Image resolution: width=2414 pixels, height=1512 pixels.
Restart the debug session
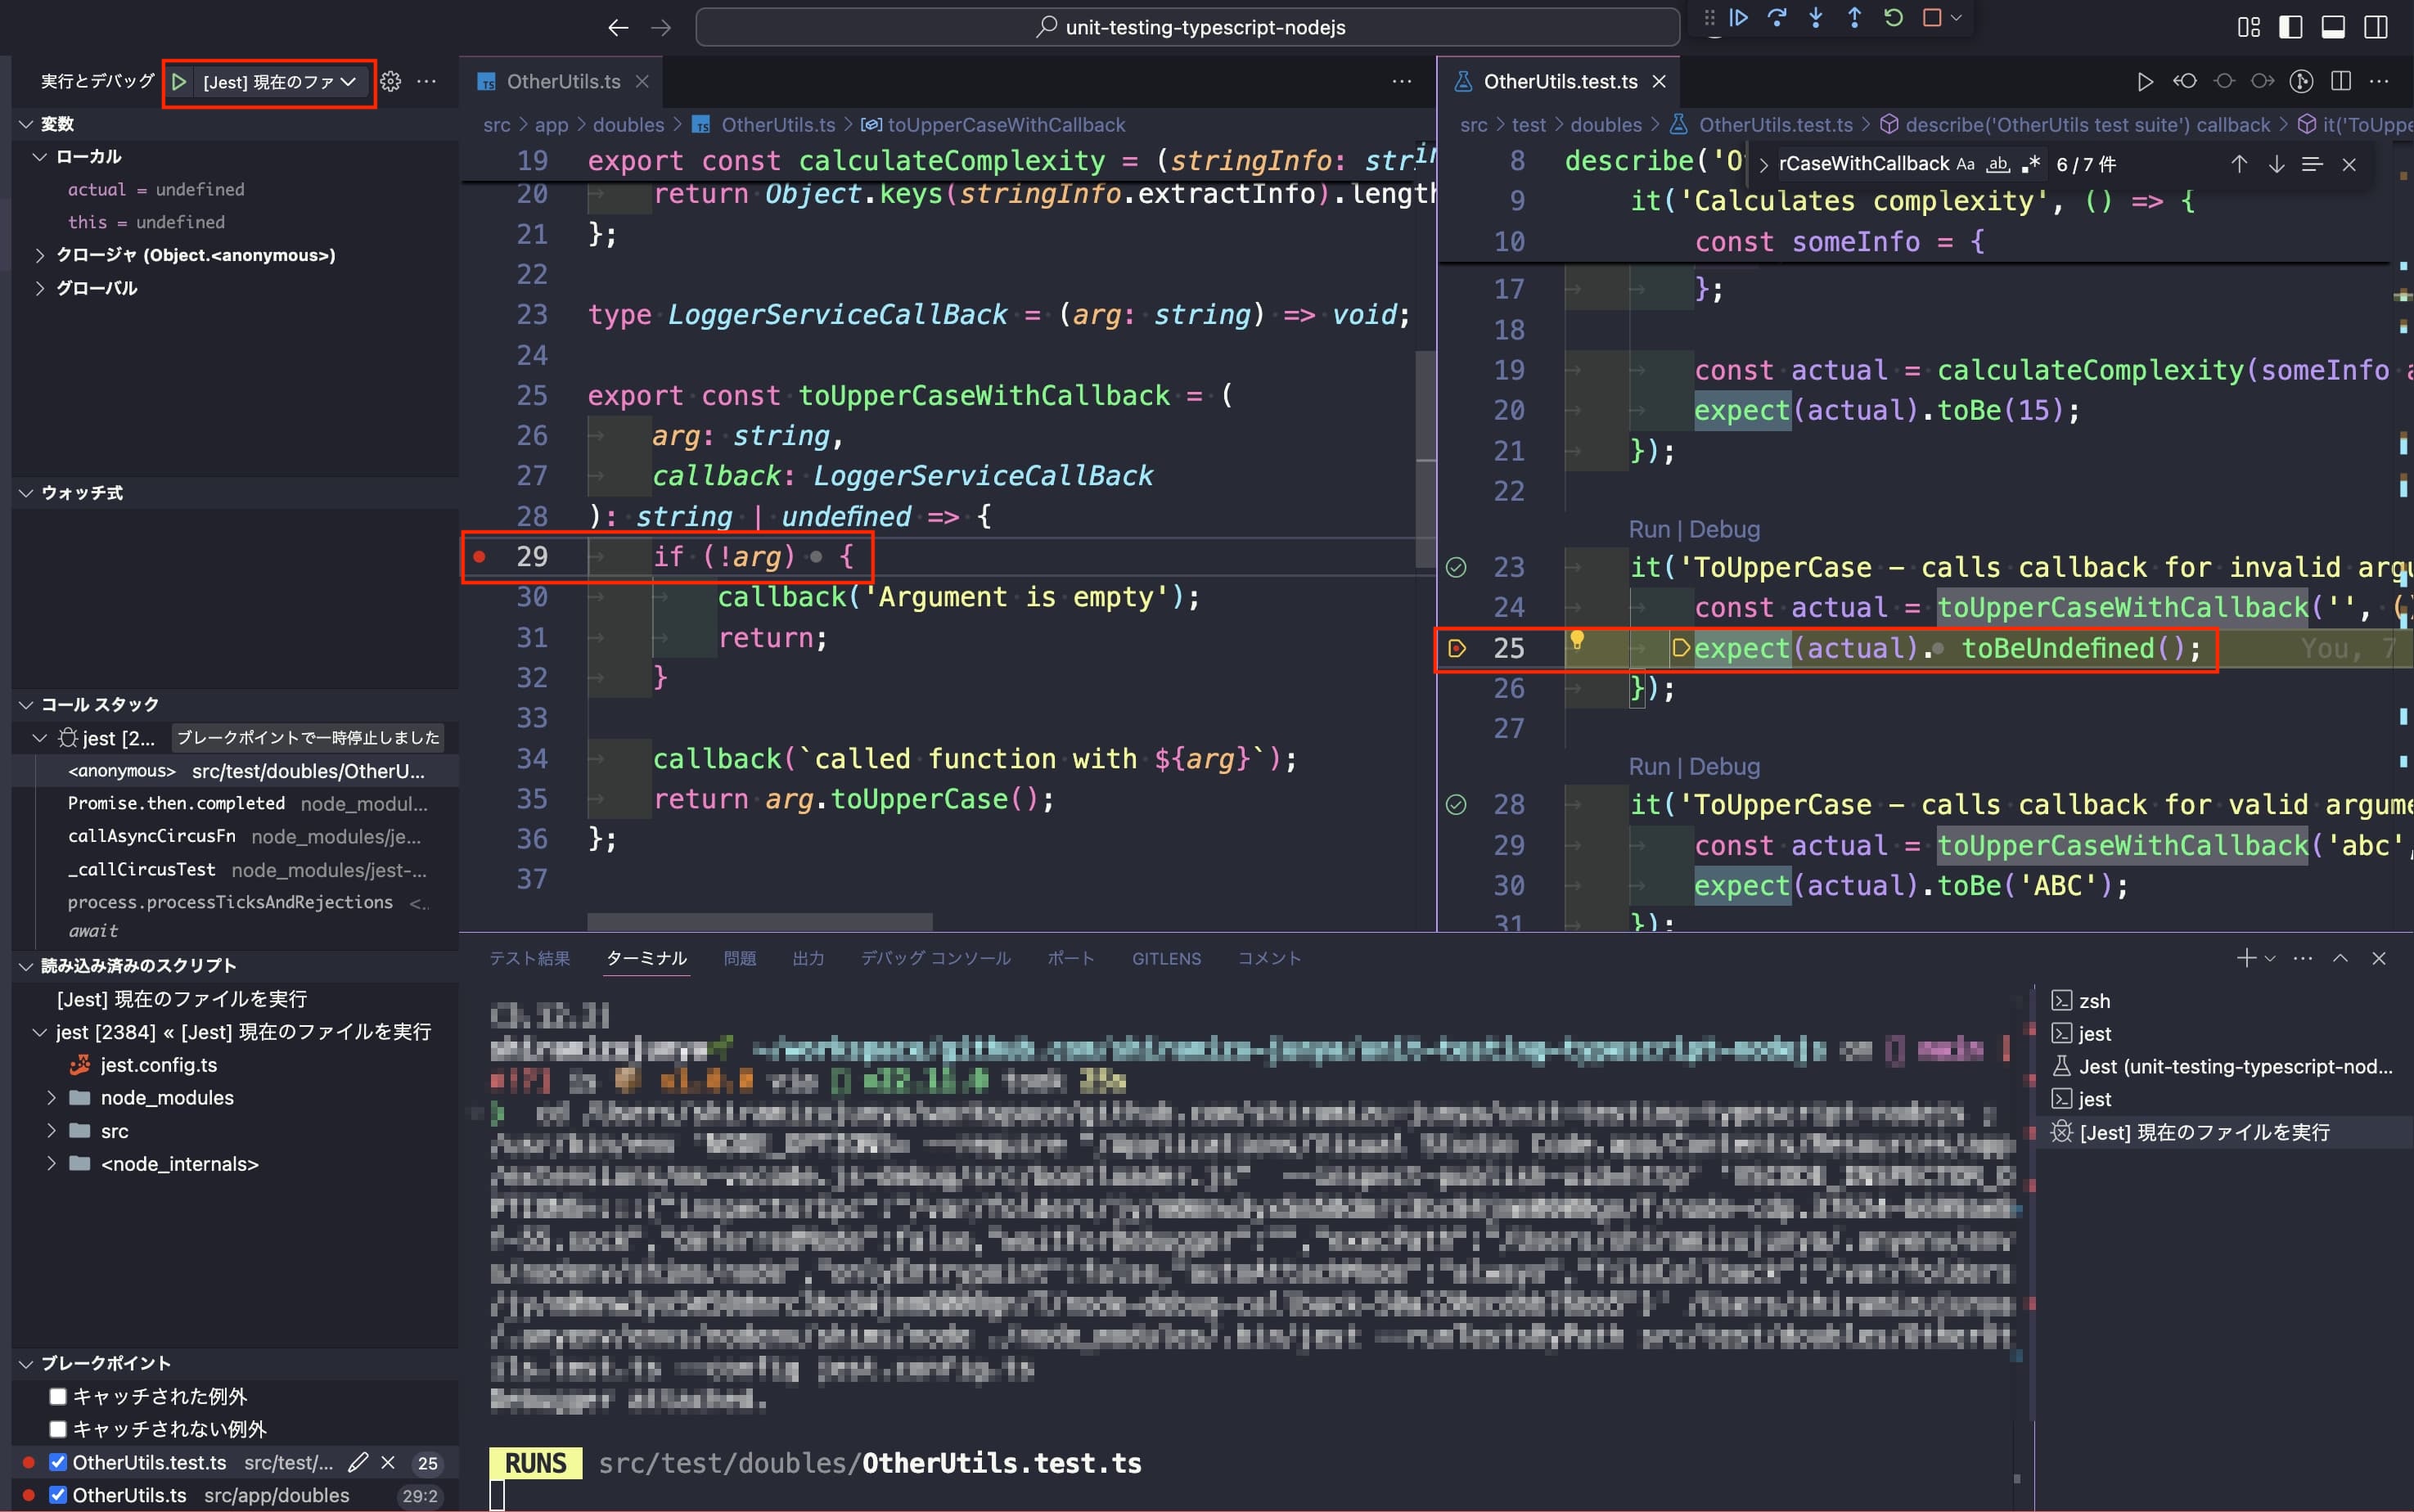point(1893,18)
